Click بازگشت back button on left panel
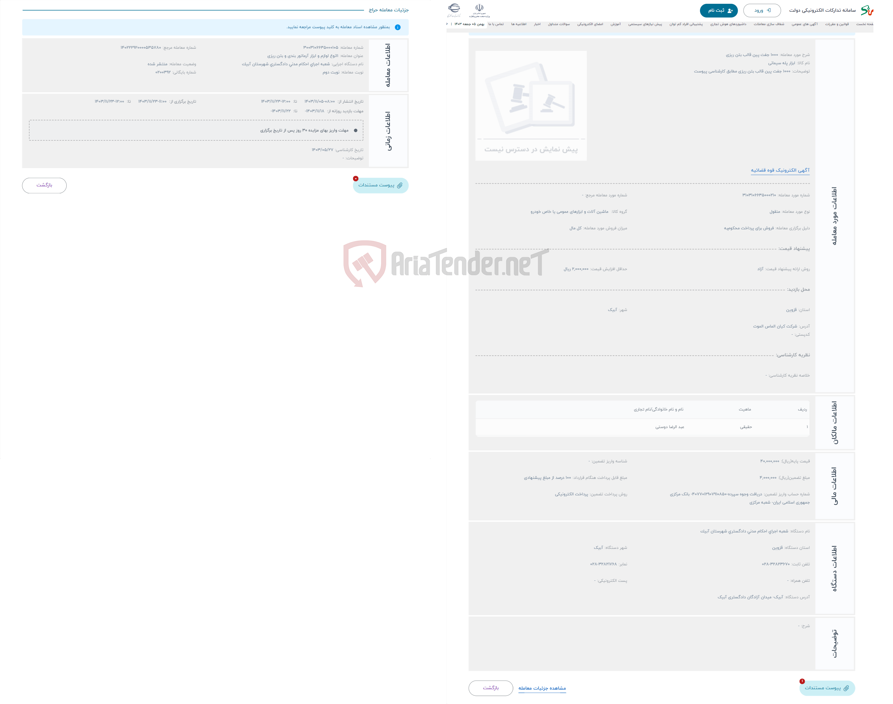The height and width of the screenshot is (704, 893). (x=44, y=185)
